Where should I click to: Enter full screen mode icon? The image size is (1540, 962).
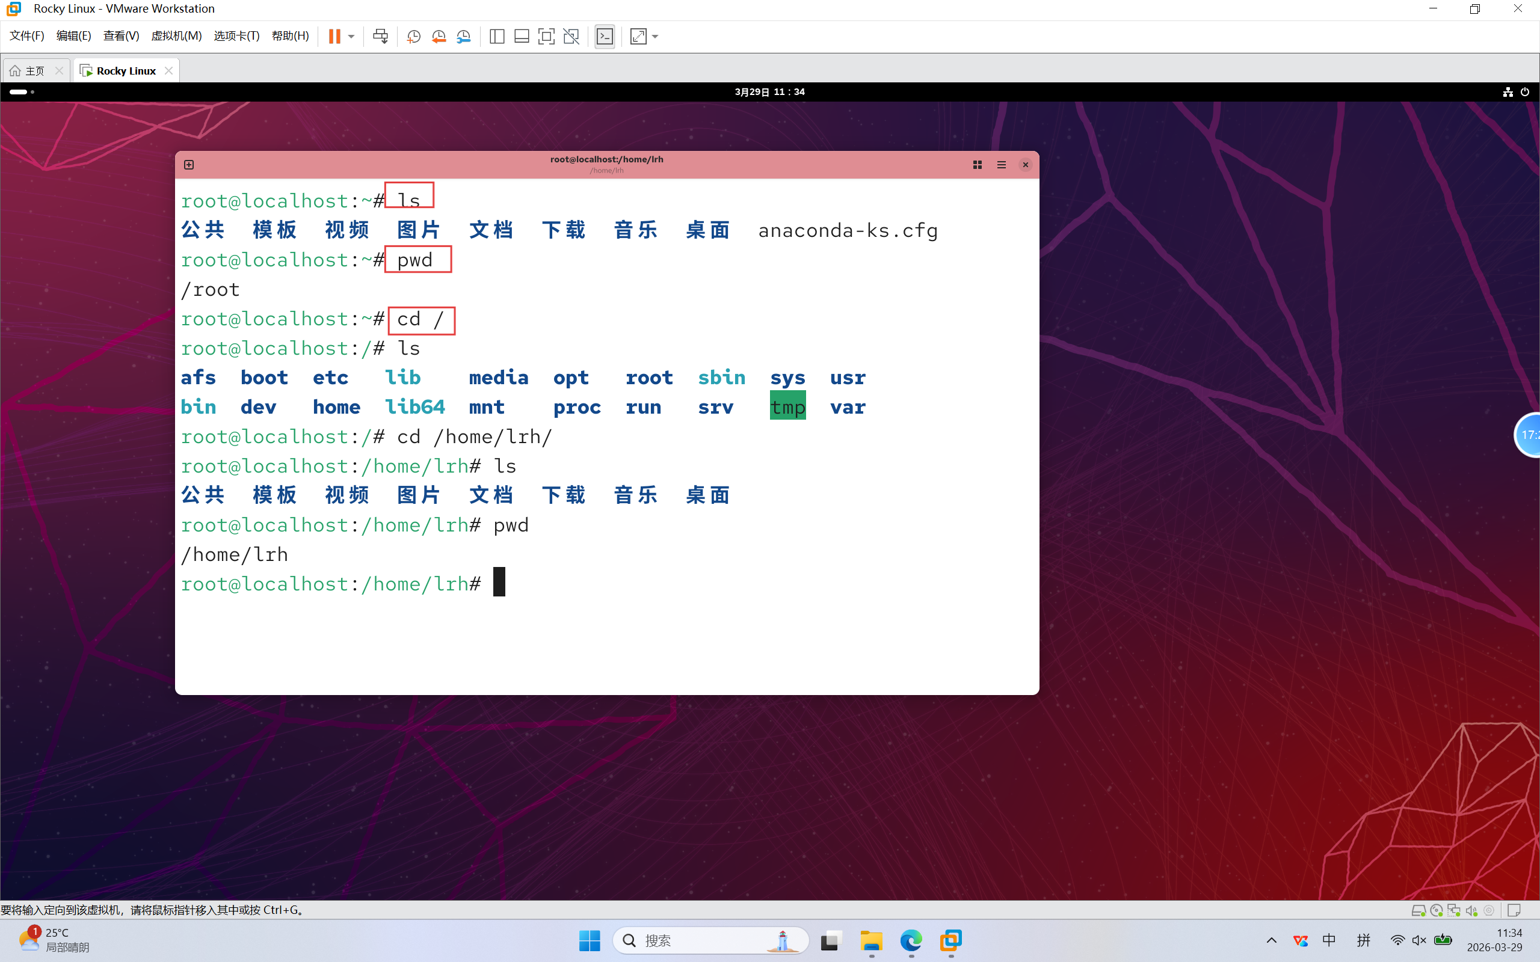[x=546, y=36]
